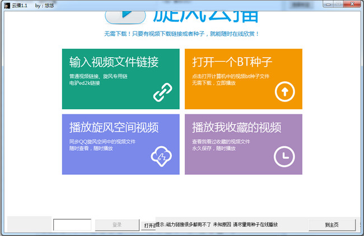This screenshot has height=236, width=364.
Task: Click 普通视频链接、旋风专用链 description text
Action: coord(98,76)
